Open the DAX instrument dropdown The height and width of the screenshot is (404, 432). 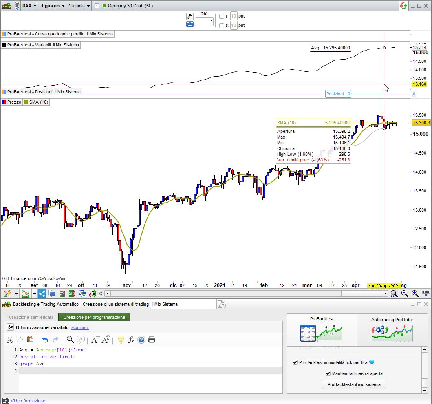(x=29, y=6)
